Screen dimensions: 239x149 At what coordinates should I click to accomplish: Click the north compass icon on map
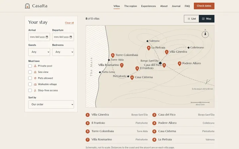(x=205, y=34)
